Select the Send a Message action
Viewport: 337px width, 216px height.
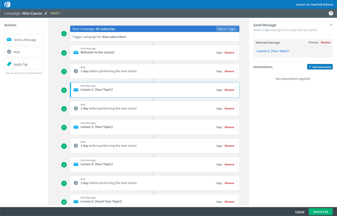[24, 40]
